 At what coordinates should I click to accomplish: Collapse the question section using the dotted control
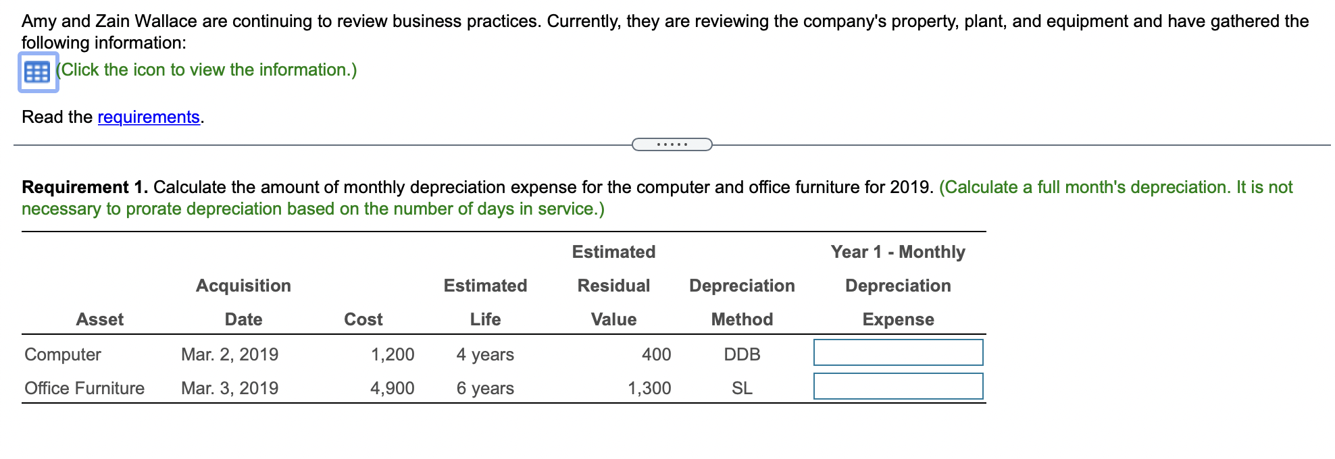pyautogui.click(x=672, y=144)
